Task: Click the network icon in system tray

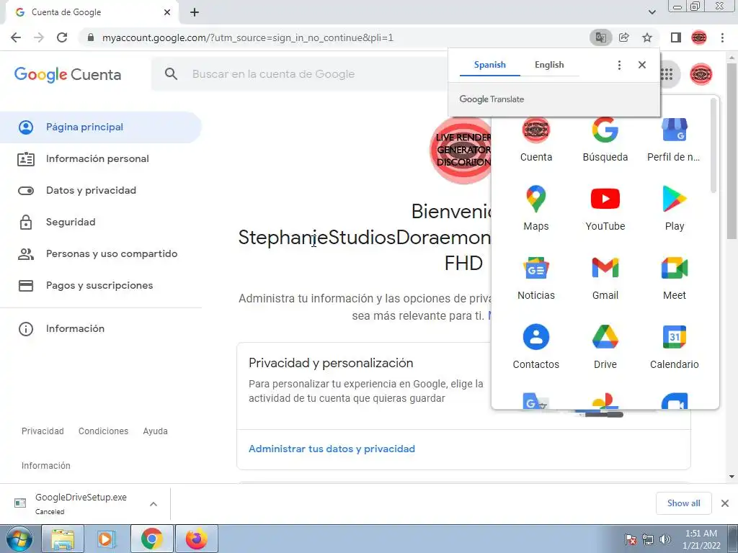Action: [x=648, y=539]
